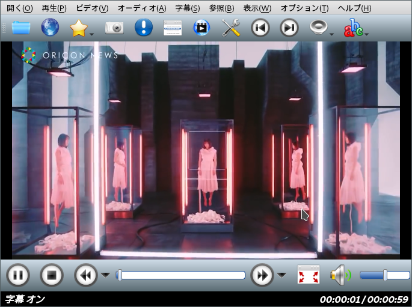The height and width of the screenshot is (307, 412).
Task: Expand the abc subtitle dropdown arrow
Action: [x=366, y=34]
